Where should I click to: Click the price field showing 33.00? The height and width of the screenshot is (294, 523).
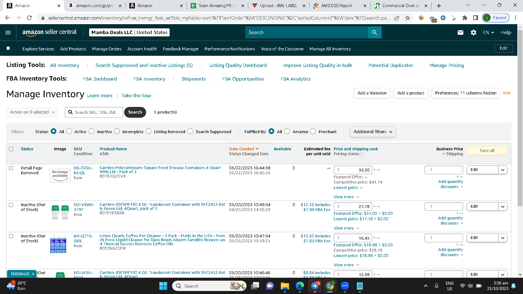coord(353,170)
